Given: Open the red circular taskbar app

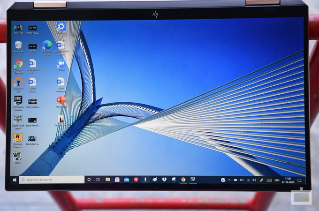Looking at the screenshot, I should coord(136,180).
